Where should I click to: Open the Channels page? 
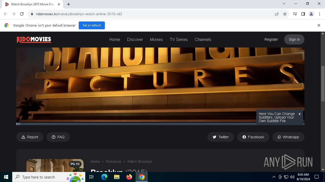tap(203, 39)
